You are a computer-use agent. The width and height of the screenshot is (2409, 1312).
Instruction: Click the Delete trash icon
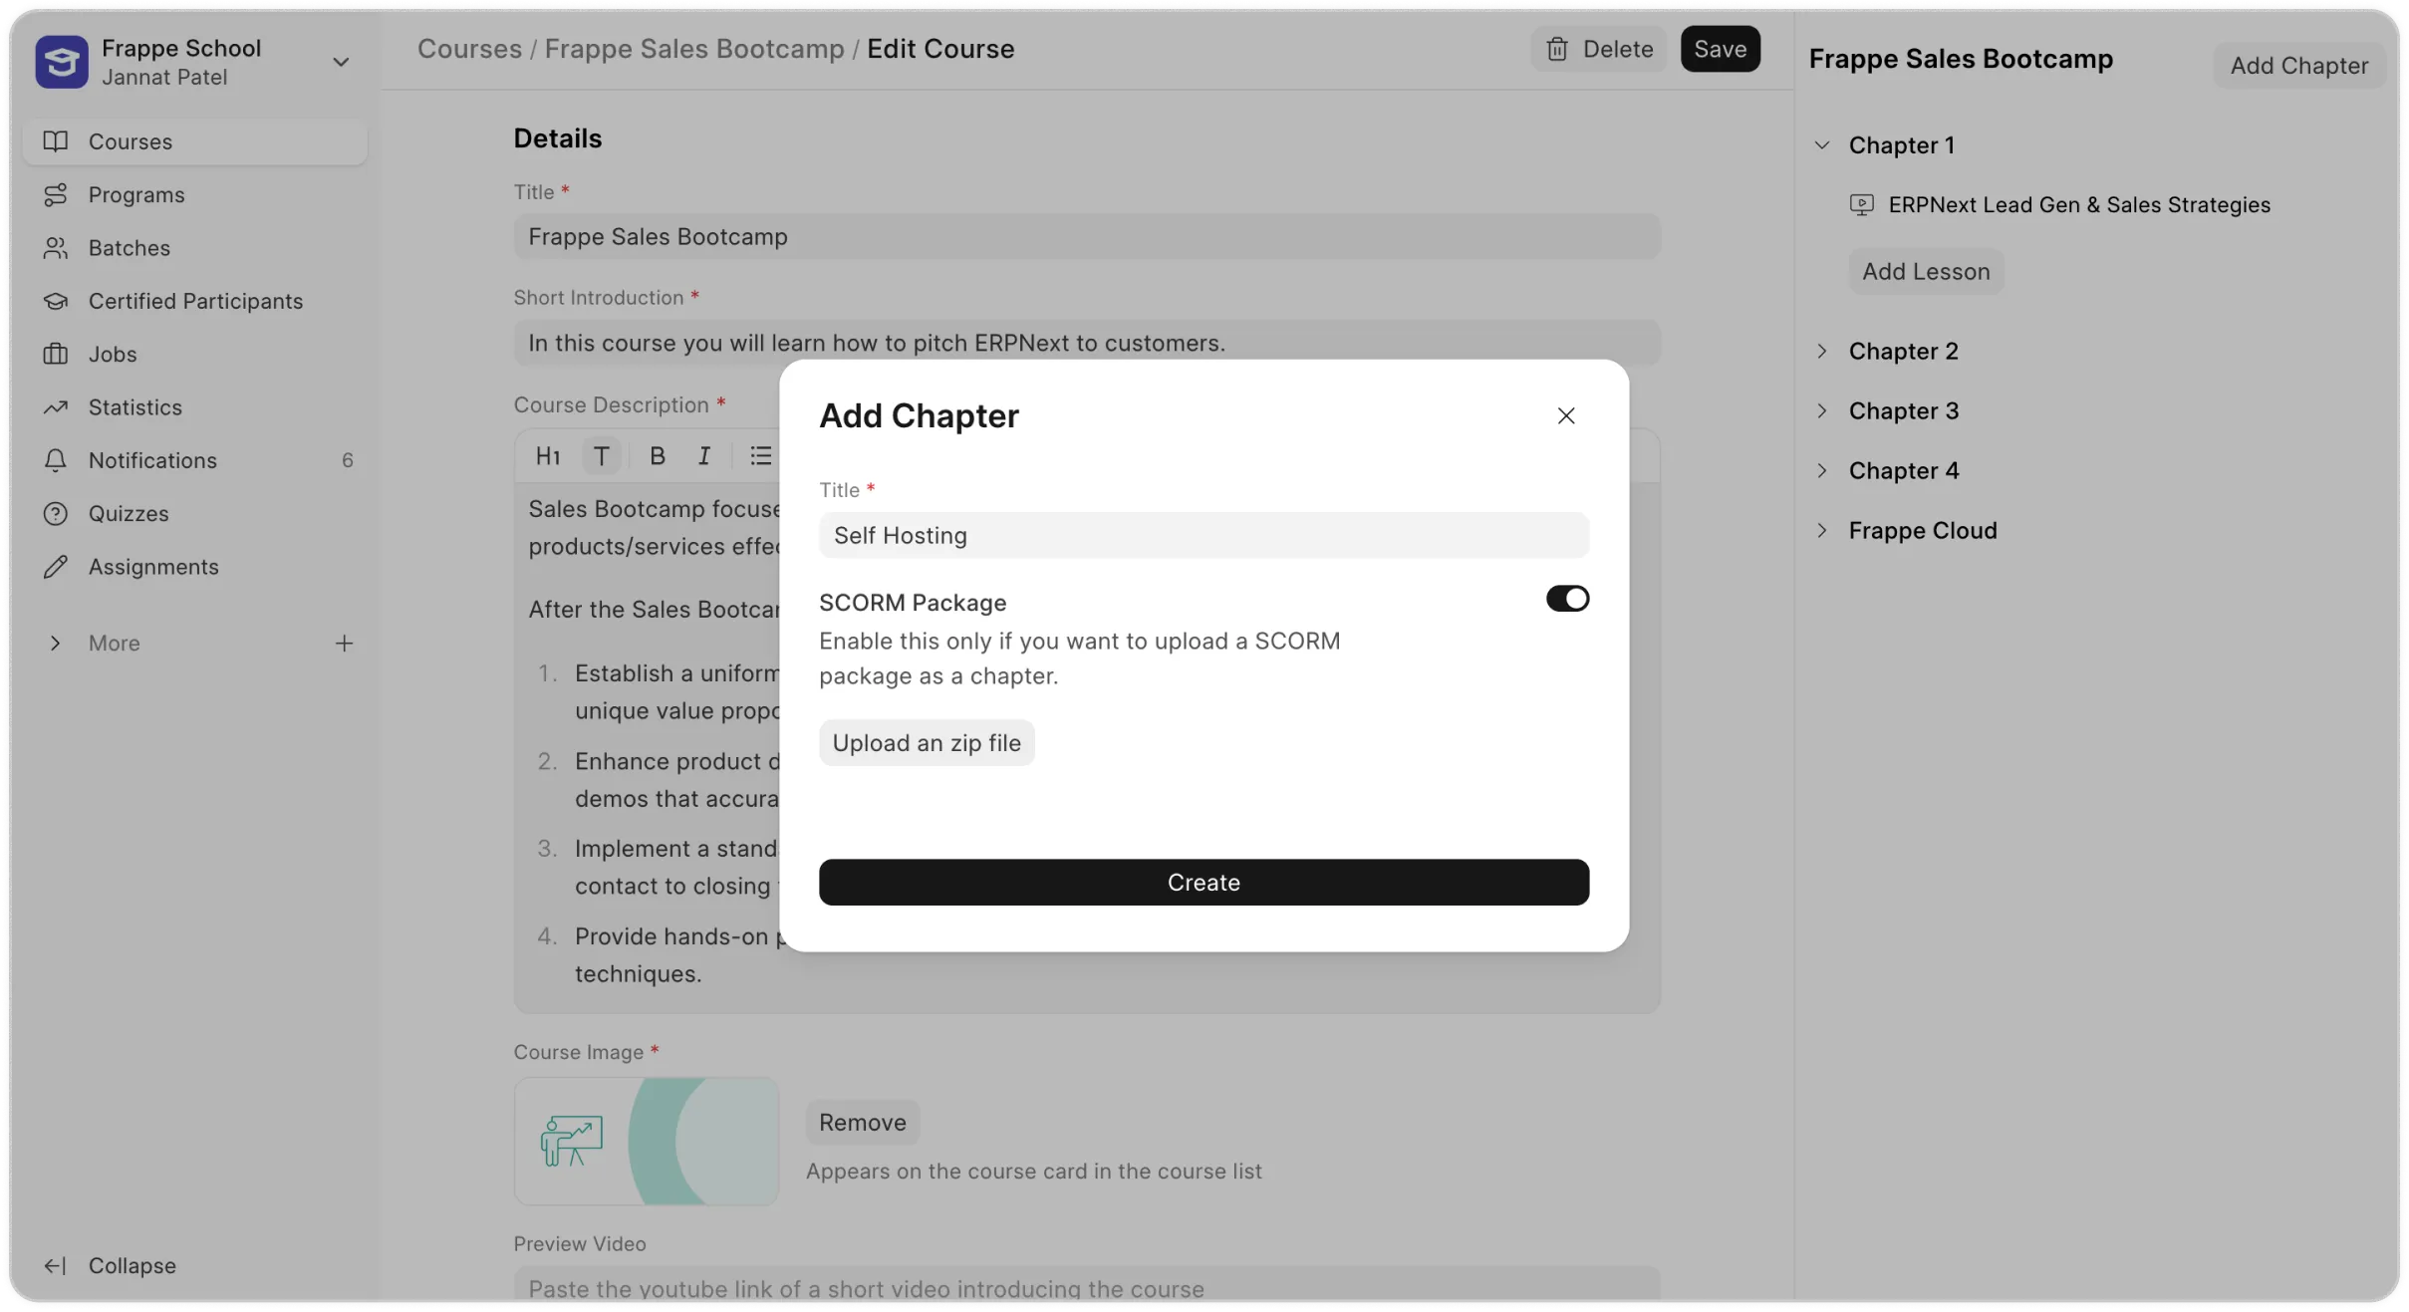point(1556,48)
